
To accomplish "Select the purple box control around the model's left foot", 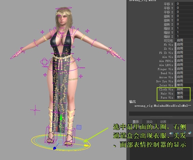I will [x=69, y=137].
